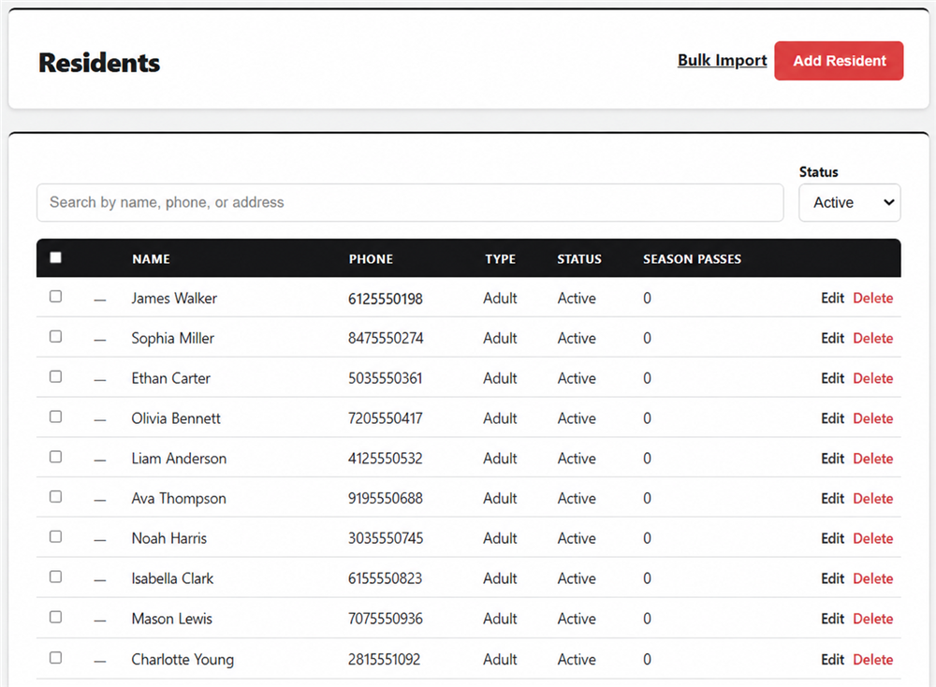Edit the Mason Lewis row
The height and width of the screenshot is (687, 936).
832,619
